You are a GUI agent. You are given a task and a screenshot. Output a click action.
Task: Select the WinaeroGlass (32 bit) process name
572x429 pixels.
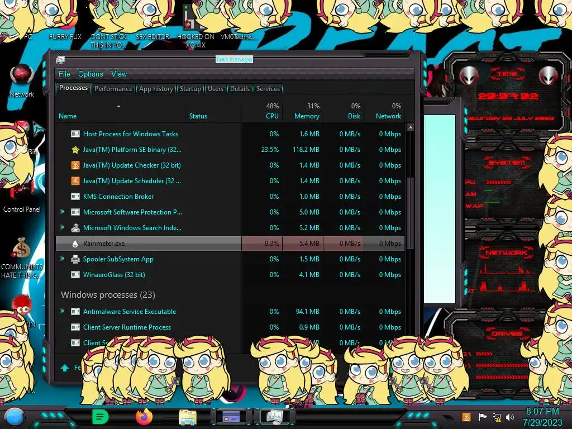[x=114, y=275]
